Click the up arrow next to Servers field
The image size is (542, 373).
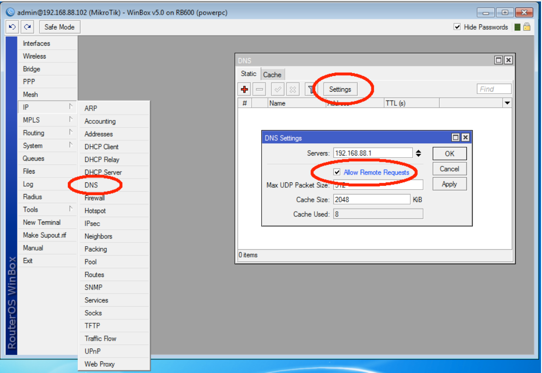point(419,151)
